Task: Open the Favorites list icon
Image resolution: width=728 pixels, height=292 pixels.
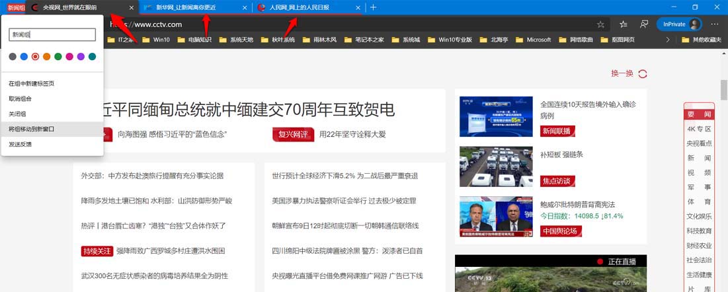Action: (x=624, y=24)
